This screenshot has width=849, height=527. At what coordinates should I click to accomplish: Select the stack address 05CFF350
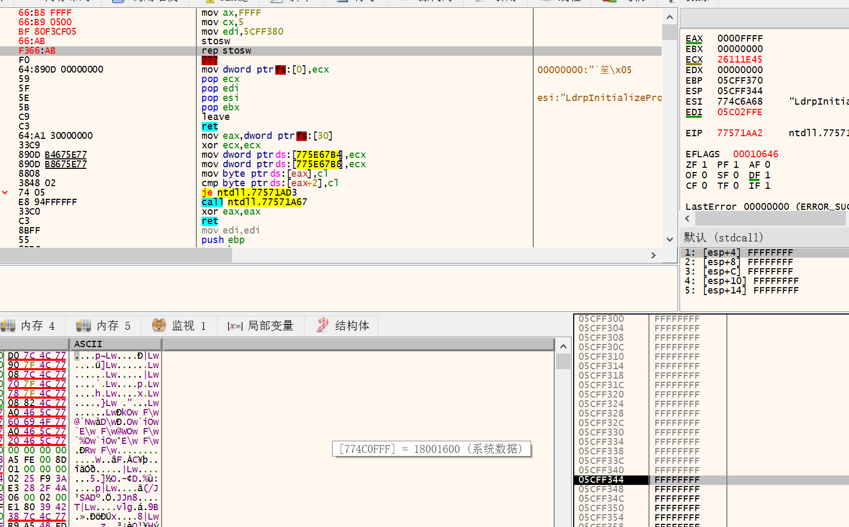(601, 508)
